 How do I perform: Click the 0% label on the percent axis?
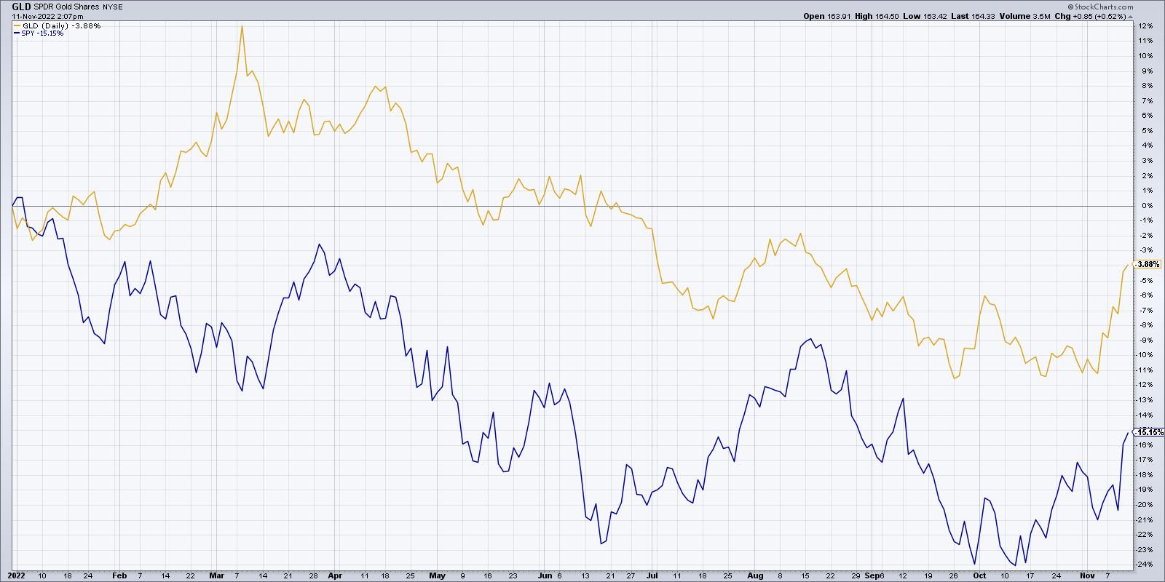tap(1145, 206)
